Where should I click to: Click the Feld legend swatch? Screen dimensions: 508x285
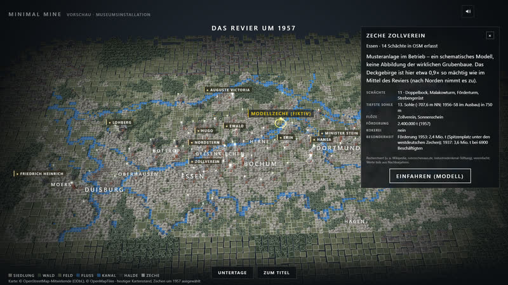(60, 275)
